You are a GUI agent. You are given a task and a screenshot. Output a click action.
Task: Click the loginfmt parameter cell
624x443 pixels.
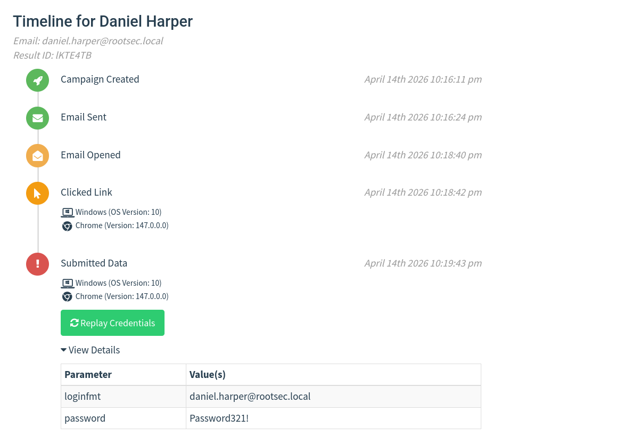point(83,397)
